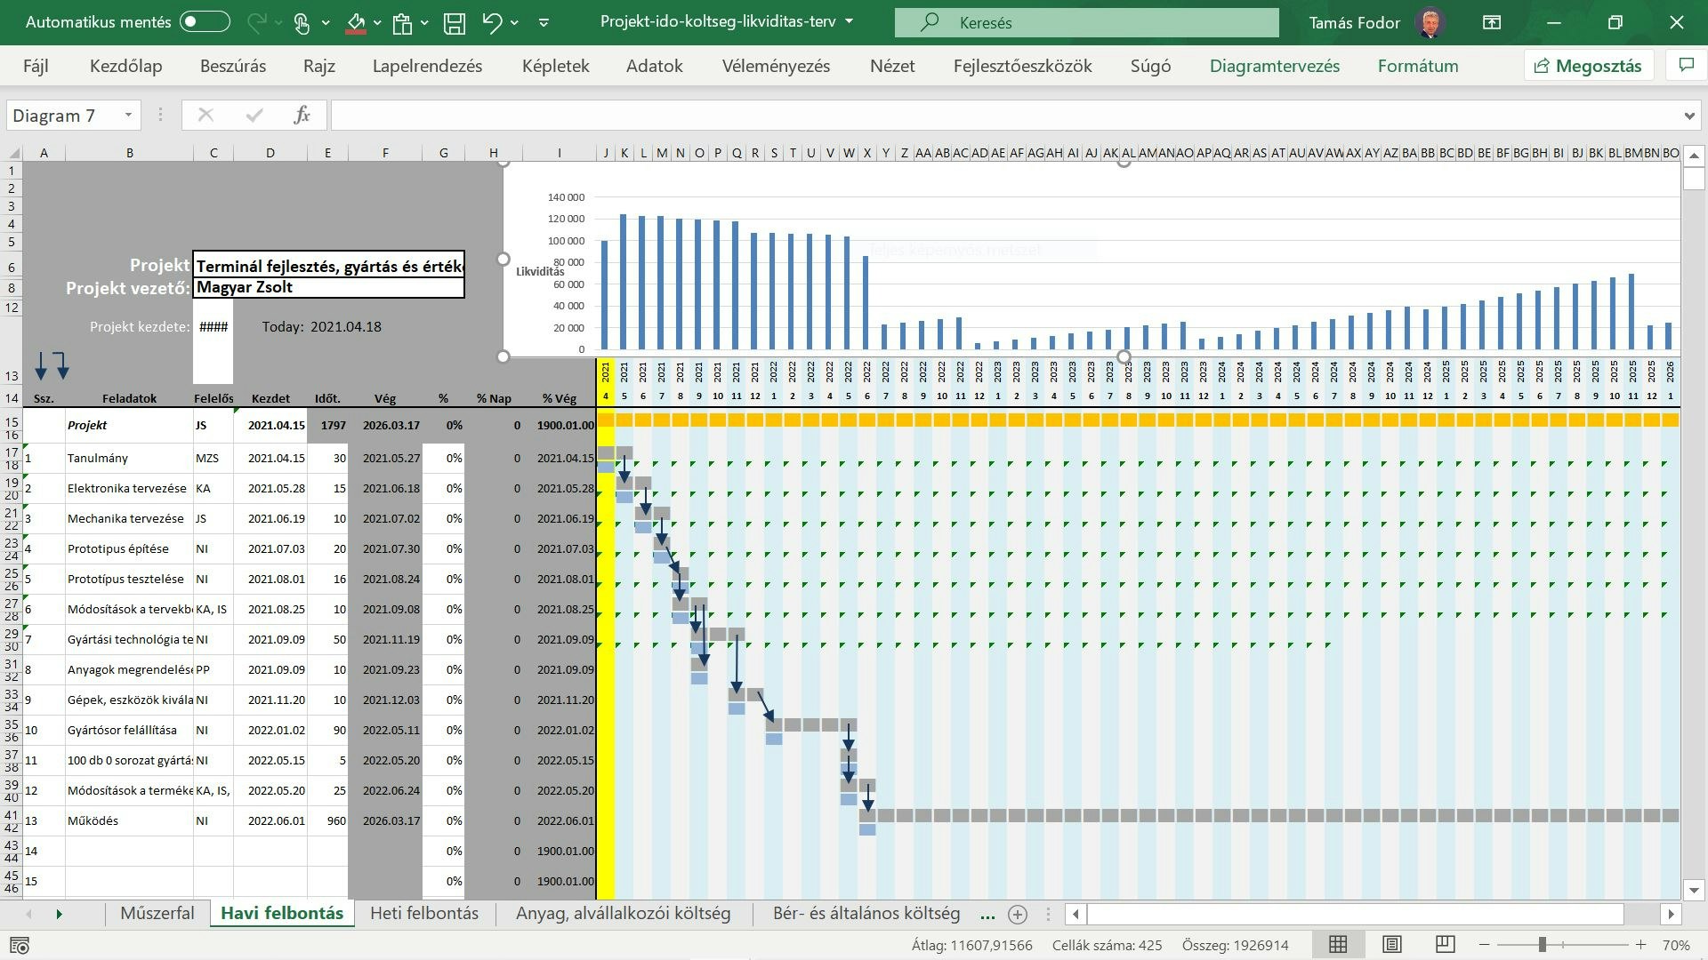
Task: Click the enter checkmark icon in formula bar
Action: [254, 115]
